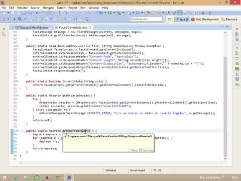This screenshot has width=241, height=181.
Task: Click the Open Type toolbar icon
Action: [148, 13]
